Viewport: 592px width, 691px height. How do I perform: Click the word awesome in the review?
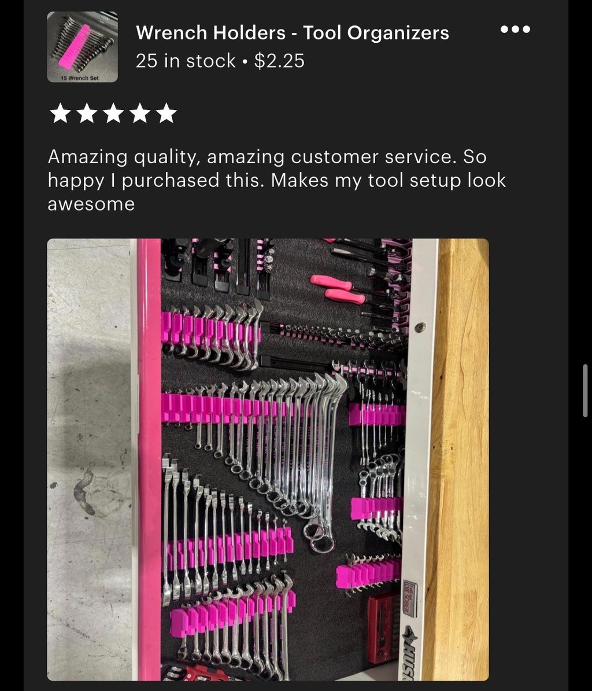pyautogui.click(x=91, y=204)
